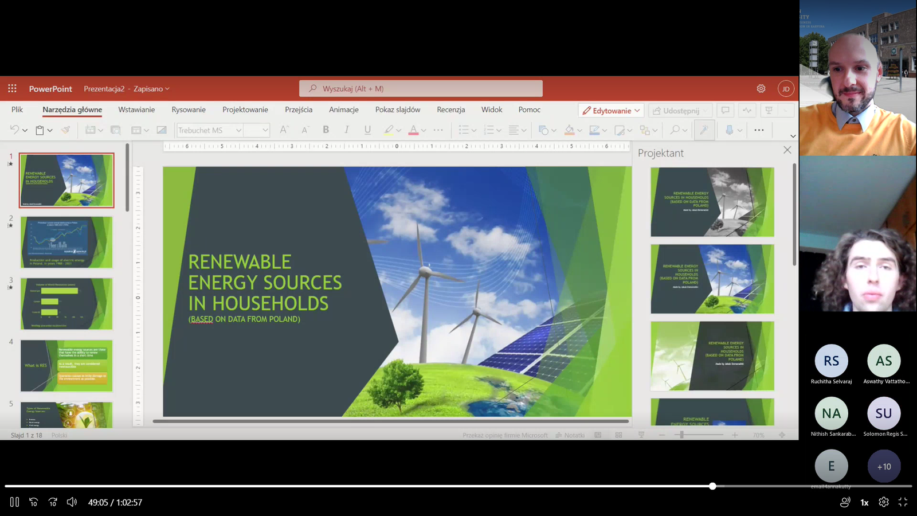Click the shape outline pen icon
The width and height of the screenshot is (917, 516).
click(x=594, y=130)
